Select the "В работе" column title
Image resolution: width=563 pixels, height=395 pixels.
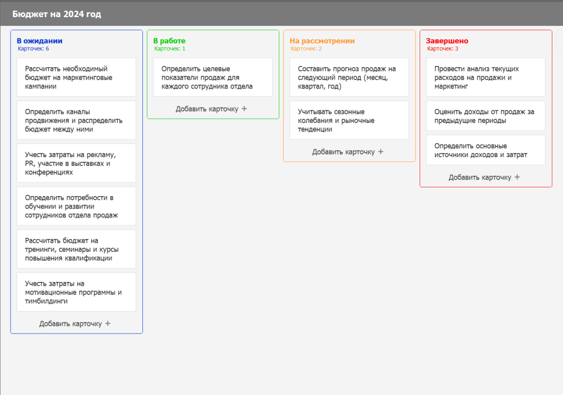169,41
